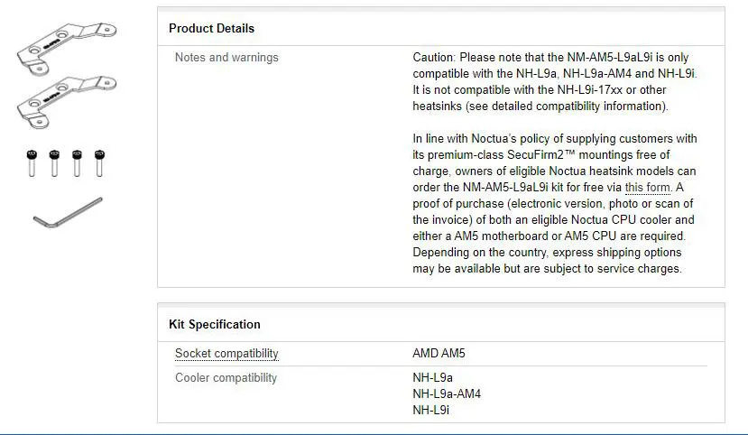This screenshot has height=435, width=748.
Task: Click the SecuFirm2 free mounting kit paragraph
Action: point(554,204)
